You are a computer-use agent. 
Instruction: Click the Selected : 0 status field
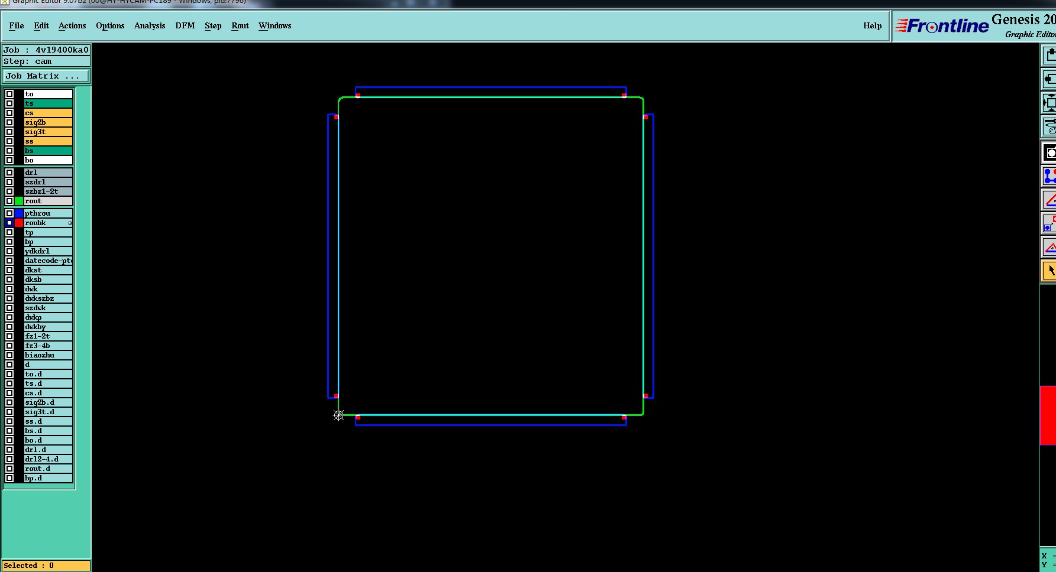[x=46, y=565]
